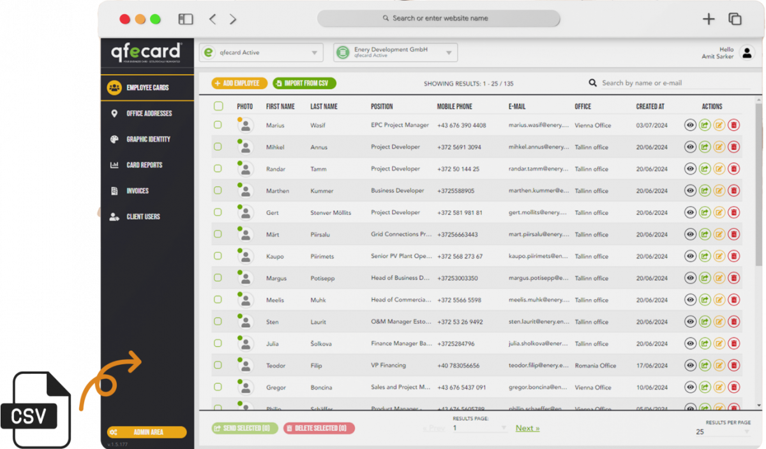
Task: Sort by Created At column header
Action: [650, 107]
